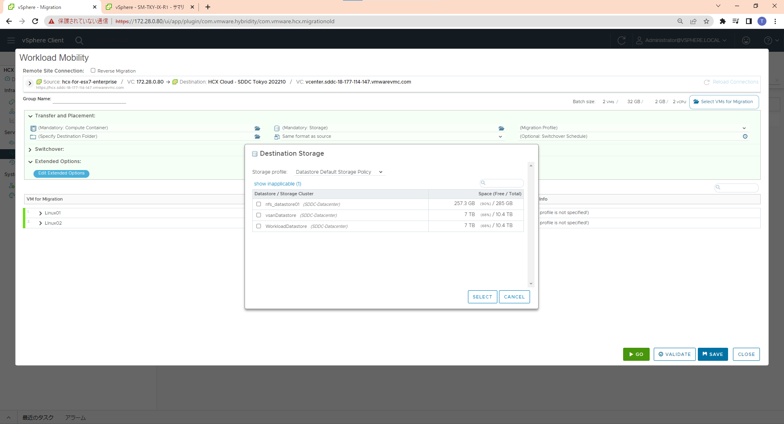Click the show inapplicable (1) link
The width and height of the screenshot is (784, 424).
[x=278, y=184]
